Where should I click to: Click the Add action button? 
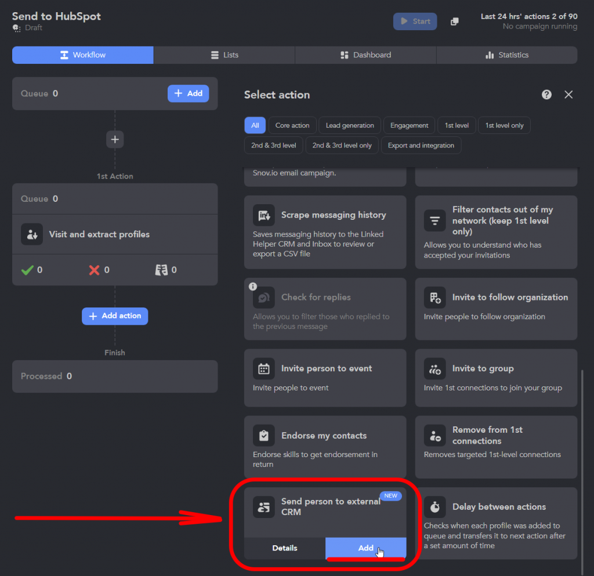pyautogui.click(x=115, y=316)
